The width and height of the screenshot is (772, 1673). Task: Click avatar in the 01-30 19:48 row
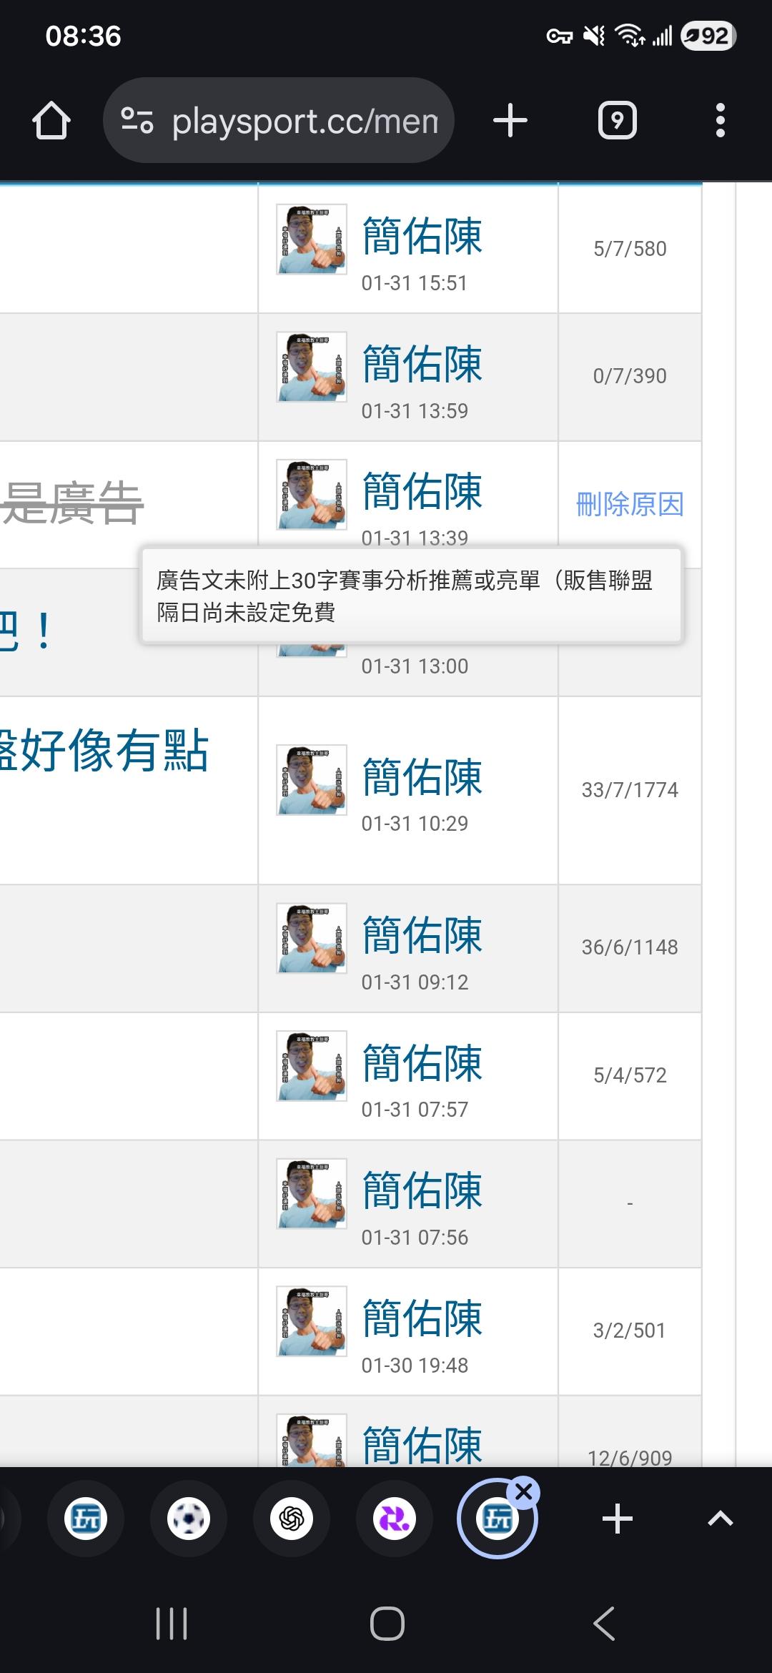coord(312,1321)
